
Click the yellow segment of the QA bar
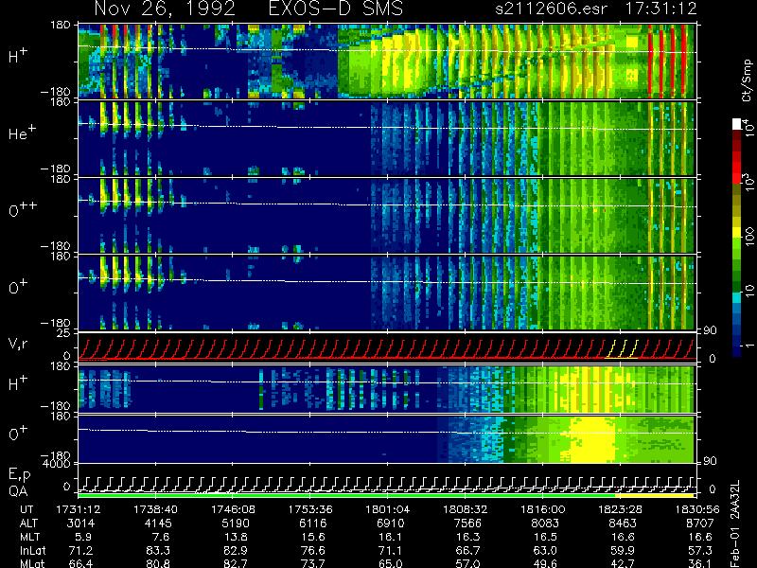[x=655, y=495]
